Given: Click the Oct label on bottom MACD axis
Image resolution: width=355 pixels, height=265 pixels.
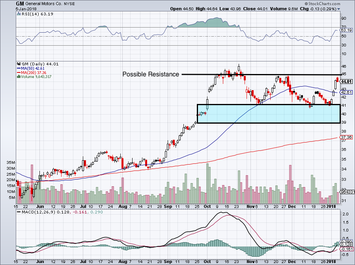Looking at the screenshot, I should [x=207, y=261].
